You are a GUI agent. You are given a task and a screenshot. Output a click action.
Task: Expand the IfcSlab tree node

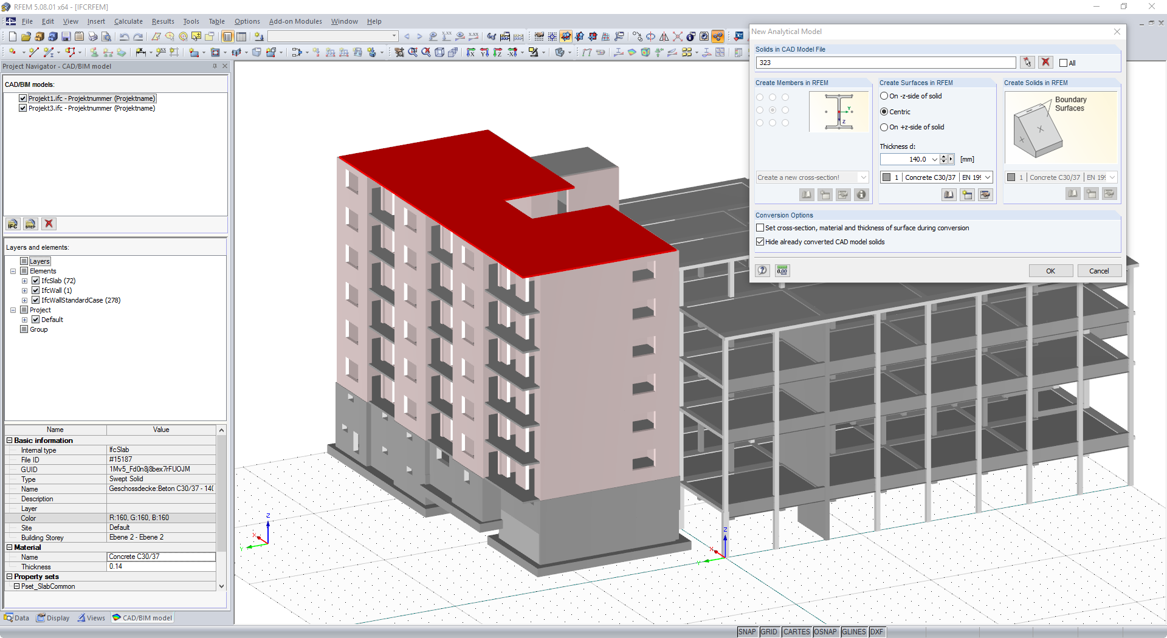point(25,280)
